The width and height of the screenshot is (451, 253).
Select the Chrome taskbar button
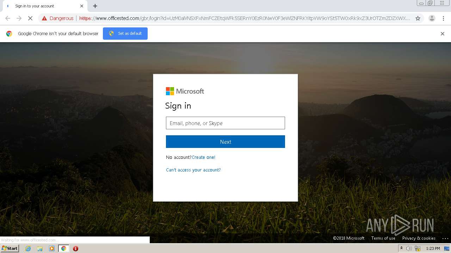64,248
